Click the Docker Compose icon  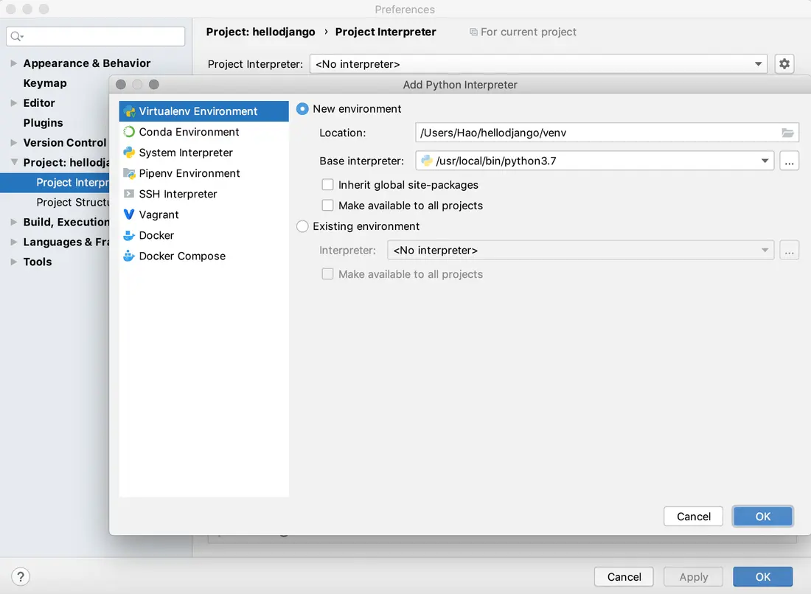click(129, 256)
